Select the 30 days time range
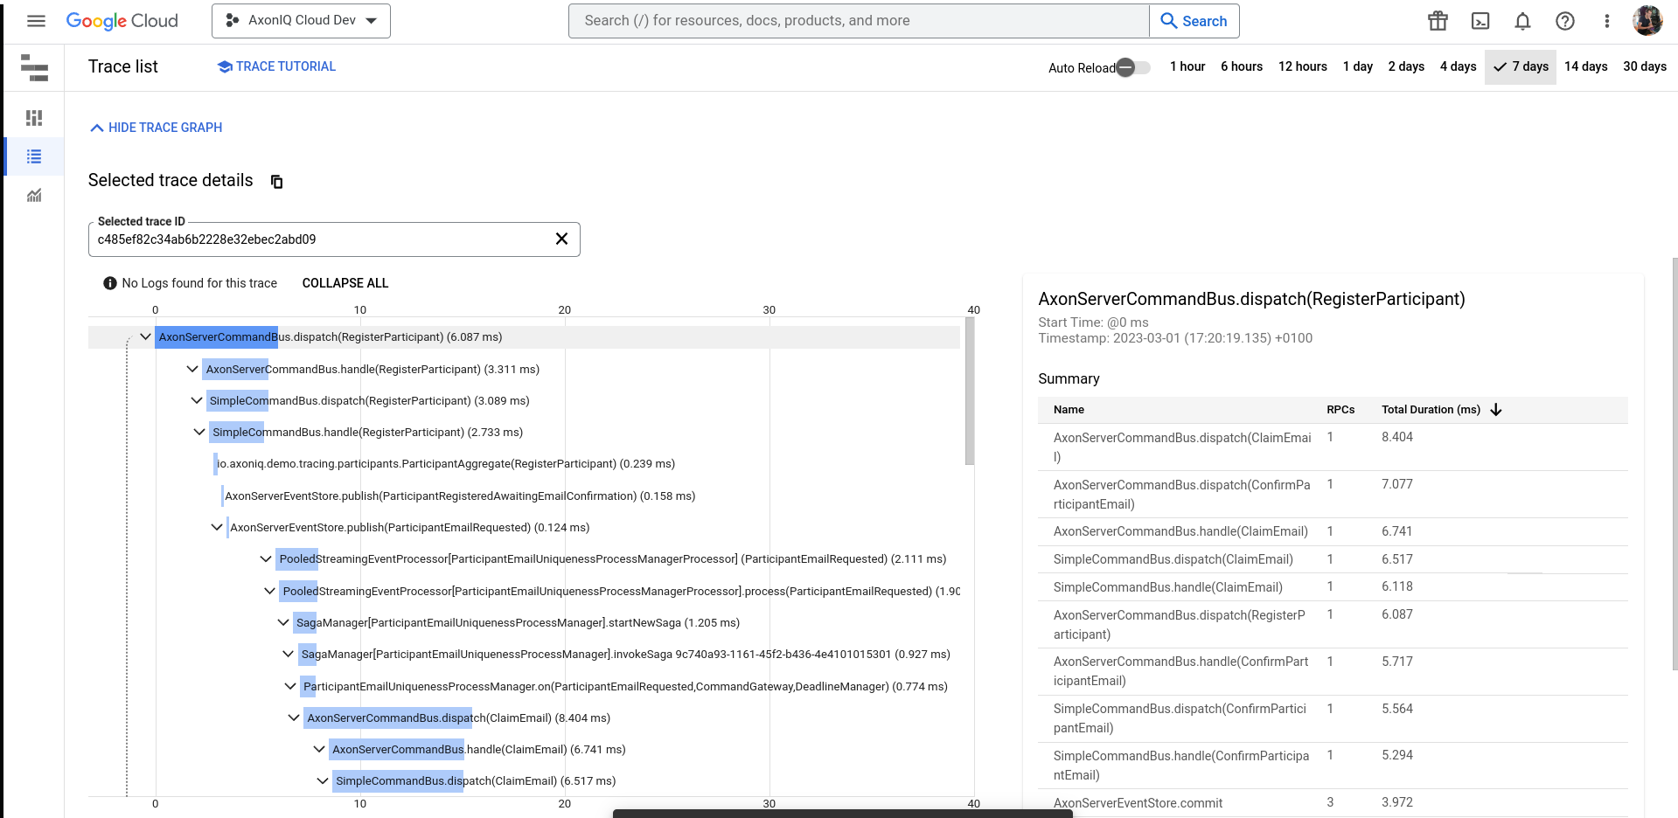The width and height of the screenshot is (1678, 818). [1645, 66]
